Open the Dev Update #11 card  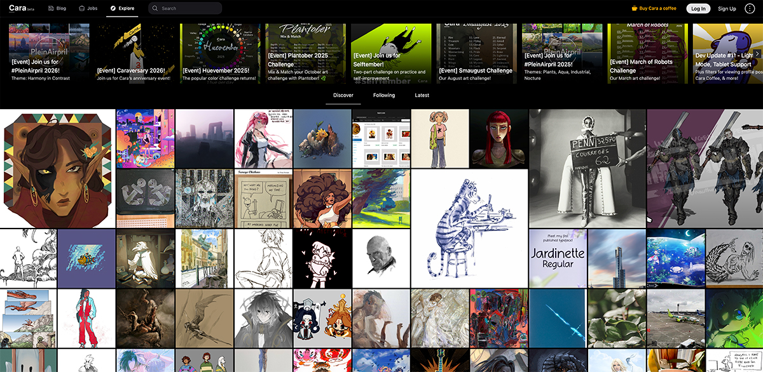(x=727, y=53)
